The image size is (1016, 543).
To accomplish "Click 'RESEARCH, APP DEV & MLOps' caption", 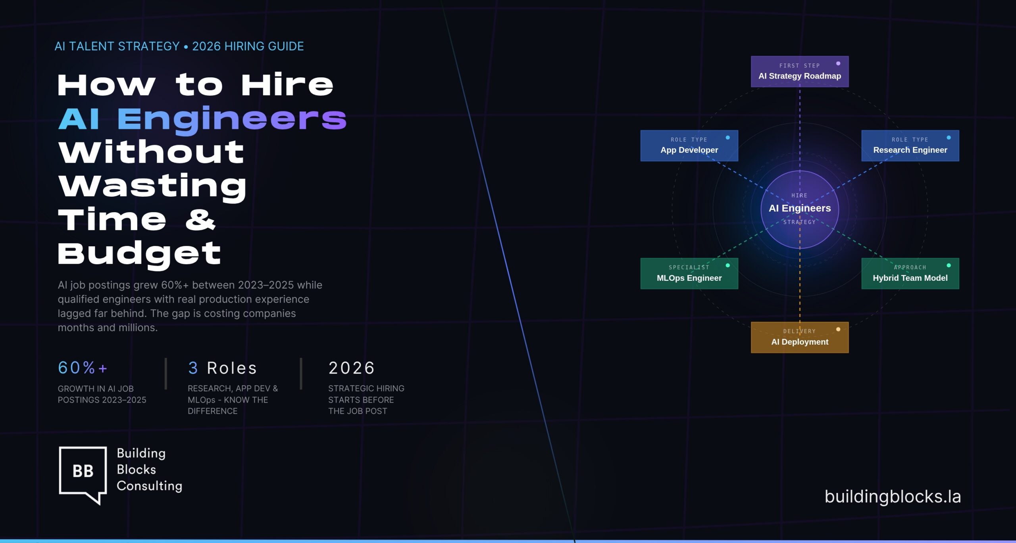I will pos(233,400).
